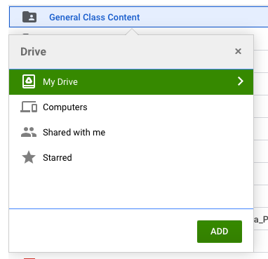Screen dimensions: 268x259
Task: Expand My Drive using the chevron arrow
Action: (241, 81)
